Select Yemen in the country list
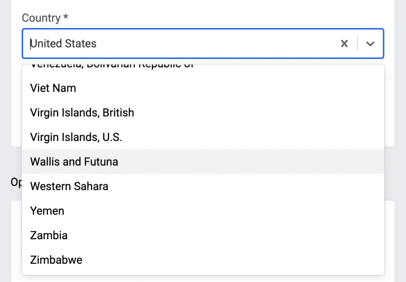Viewport: 406px width, 282px height. pos(47,211)
